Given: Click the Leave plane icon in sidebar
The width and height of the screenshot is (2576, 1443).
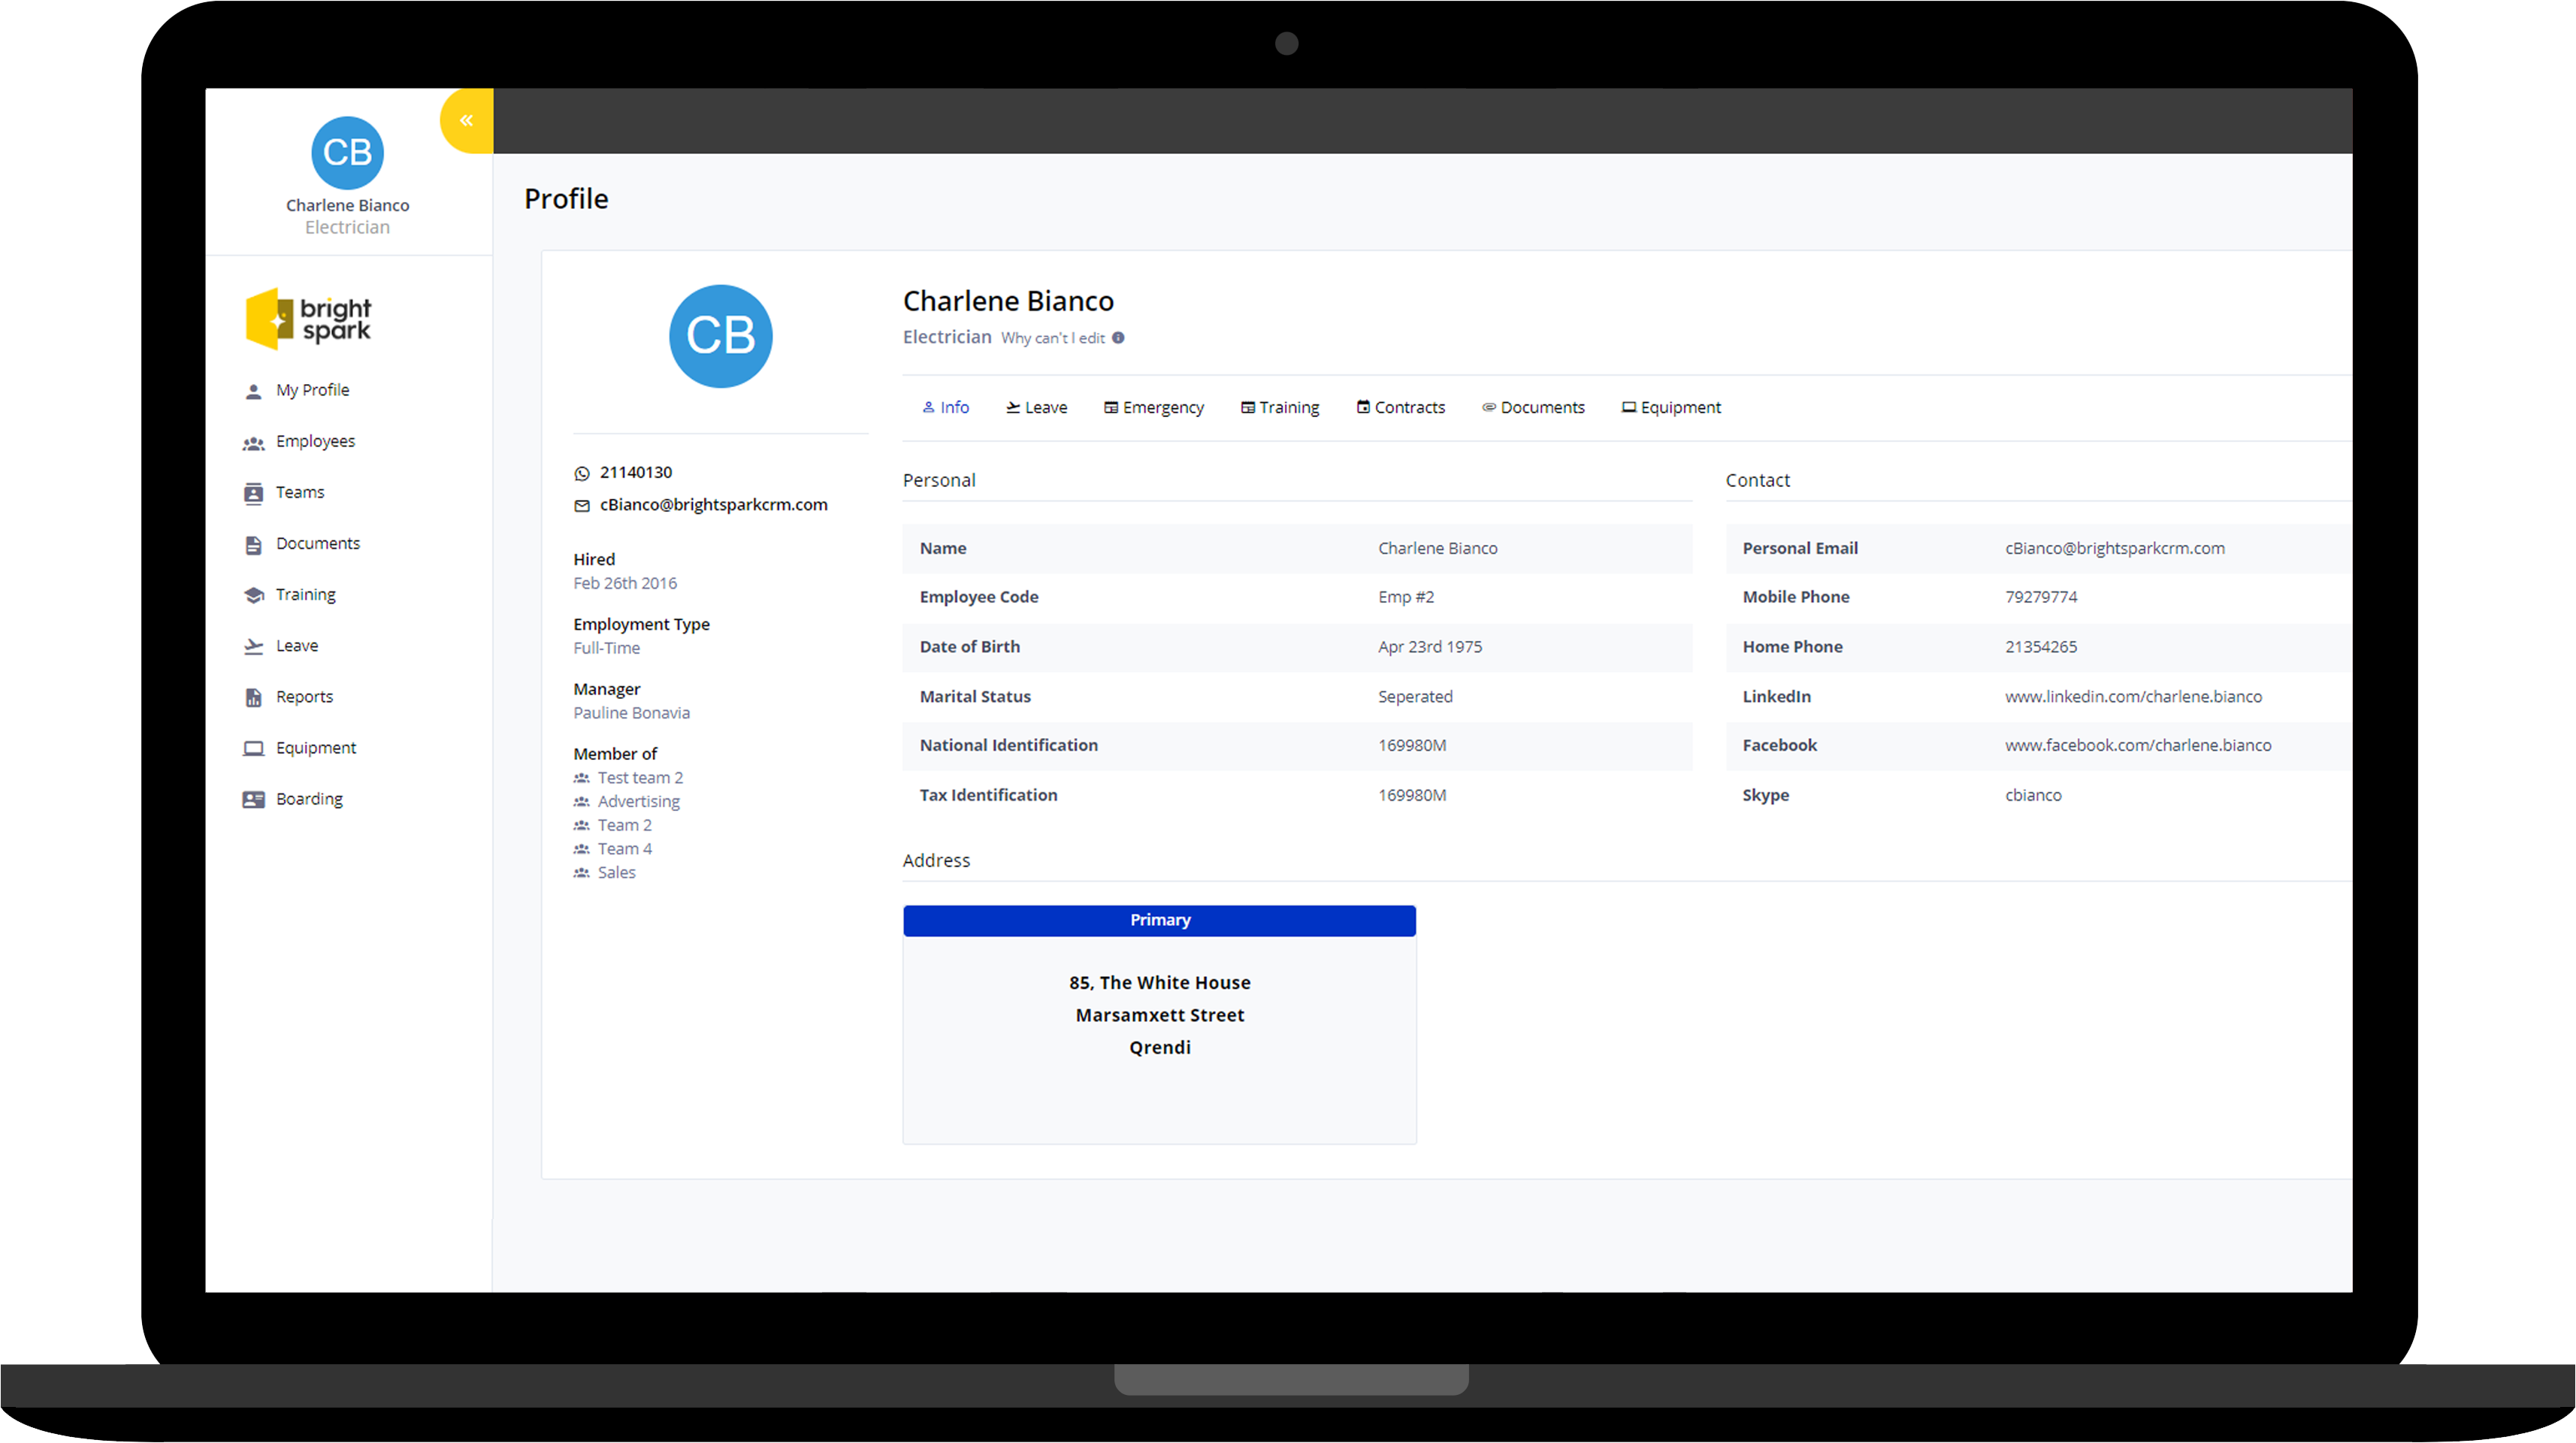Looking at the screenshot, I should click(253, 646).
